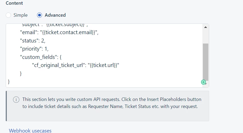
Task: Click the "email" line in the editor
Action: 59,33
